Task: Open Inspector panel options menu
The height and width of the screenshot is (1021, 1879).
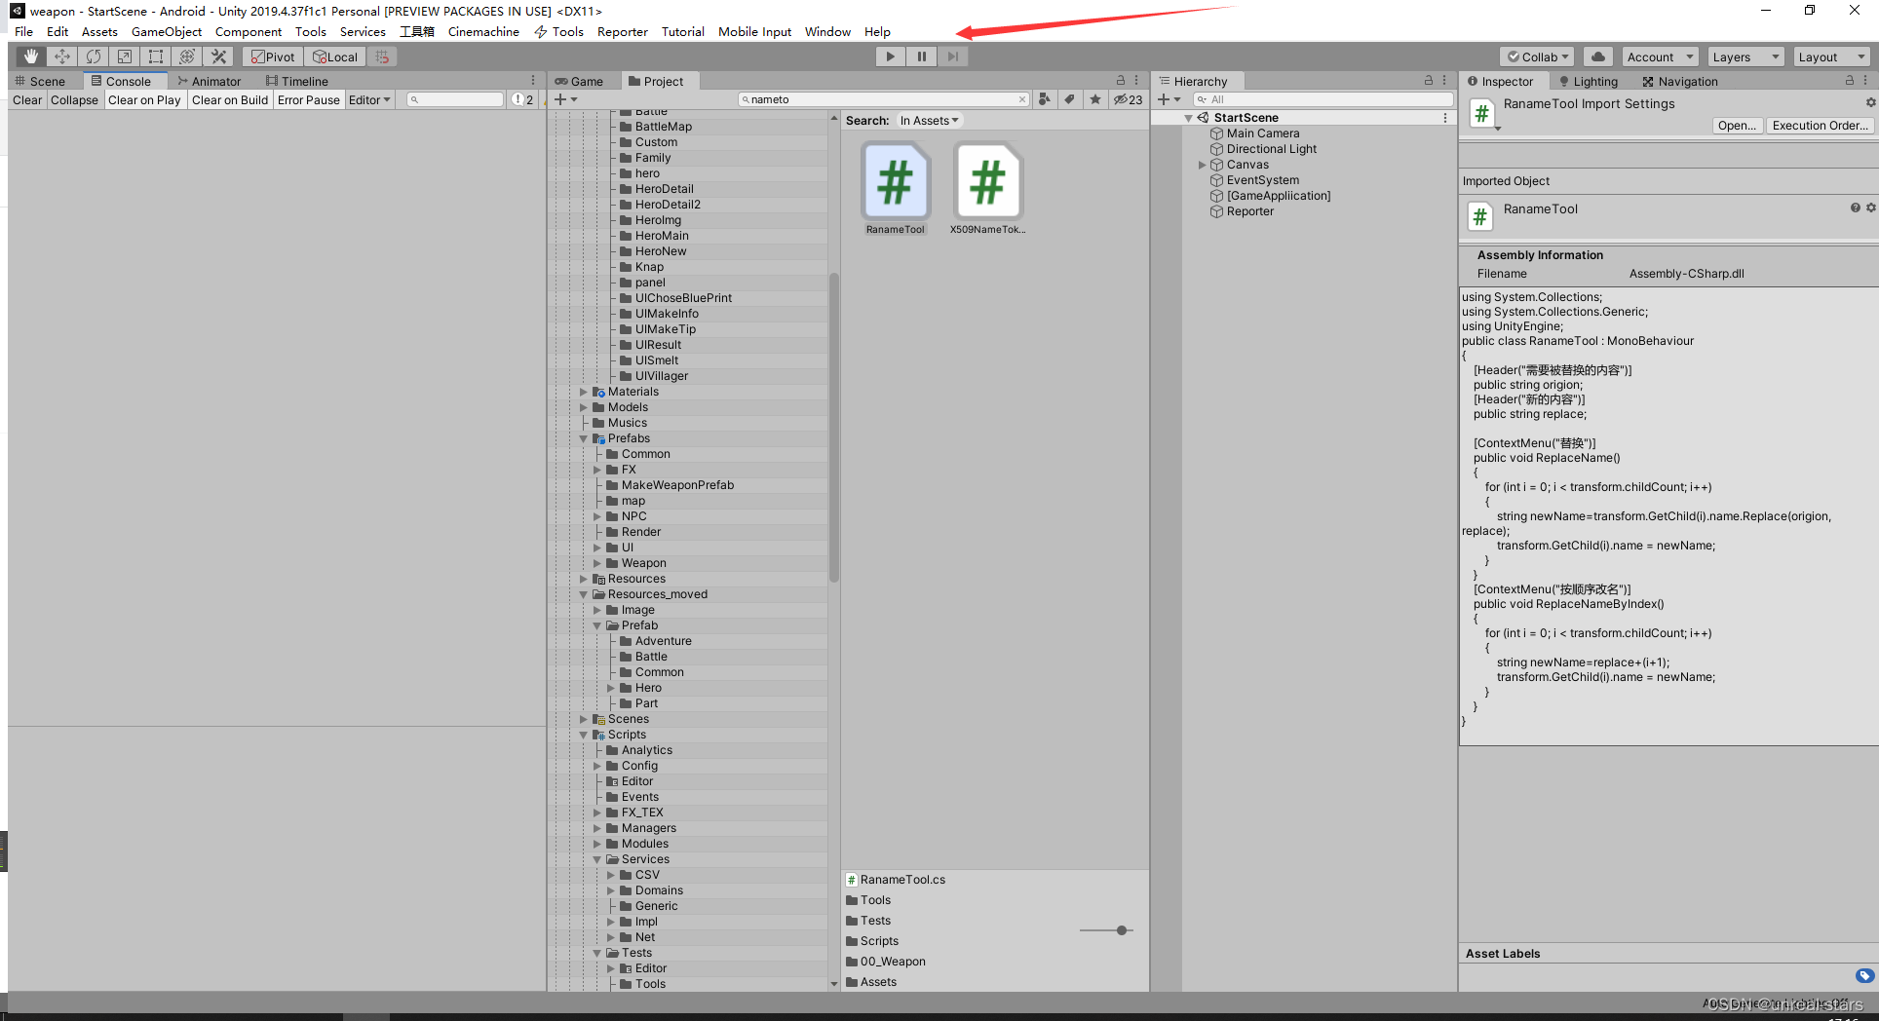Action: coord(1865,81)
